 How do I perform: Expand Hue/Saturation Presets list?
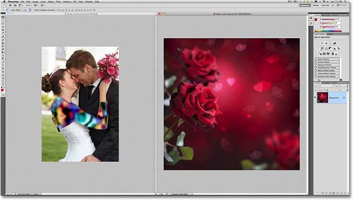pyautogui.click(x=327, y=68)
